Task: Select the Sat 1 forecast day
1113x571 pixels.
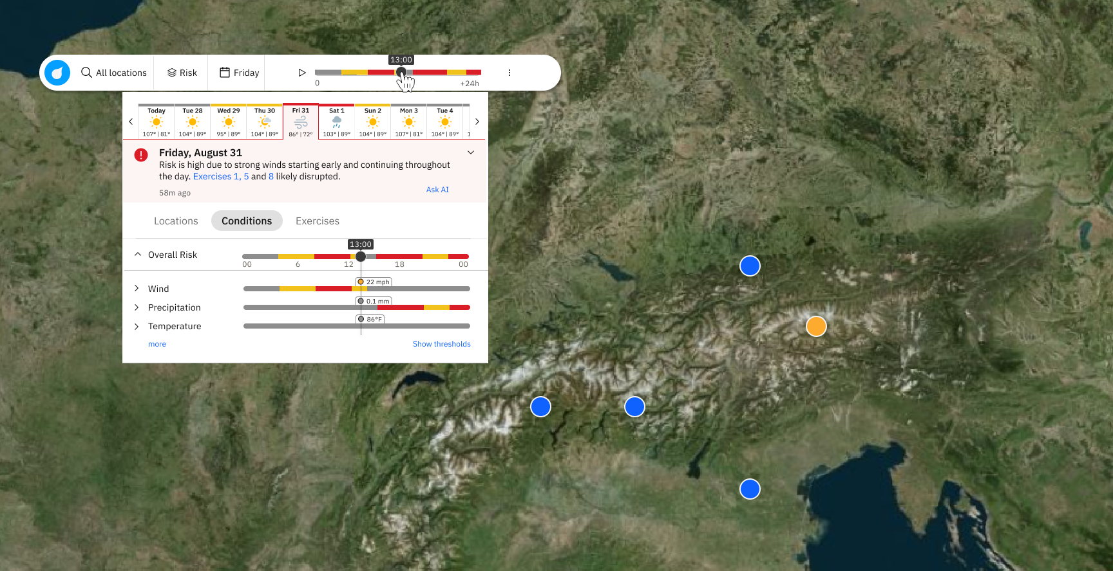Action: tap(337, 122)
